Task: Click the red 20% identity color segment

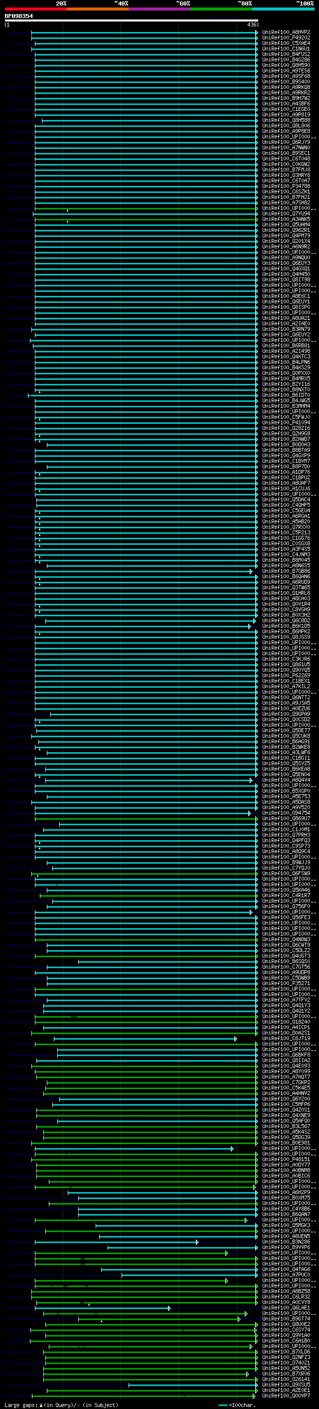Action: pyautogui.click(x=35, y=9)
